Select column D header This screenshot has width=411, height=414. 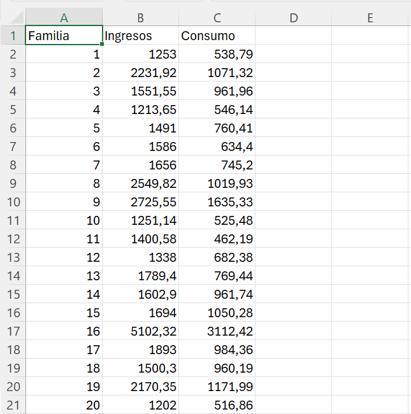pyautogui.click(x=293, y=18)
